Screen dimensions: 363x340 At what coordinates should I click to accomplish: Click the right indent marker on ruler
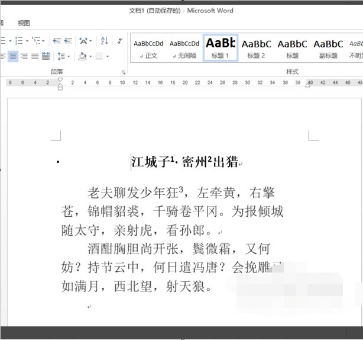(x=307, y=85)
